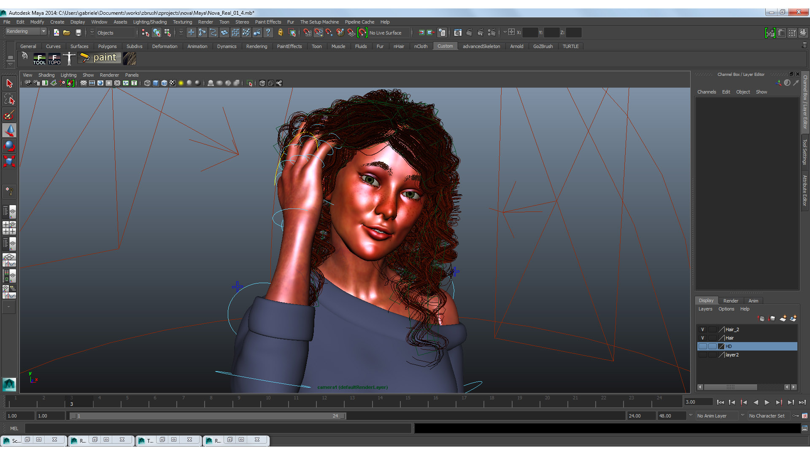This screenshot has height=455, width=810.
Task: Toggle Snap to View Planes magnet
Action: tap(351, 32)
